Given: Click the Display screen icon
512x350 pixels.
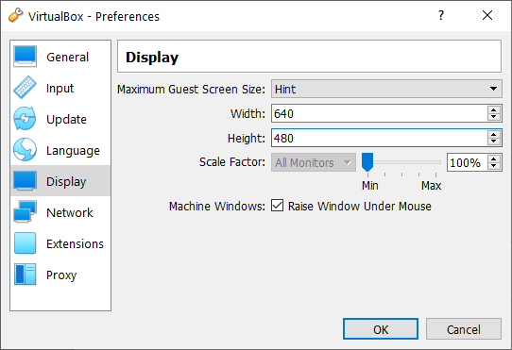Looking at the screenshot, I should [25, 180].
